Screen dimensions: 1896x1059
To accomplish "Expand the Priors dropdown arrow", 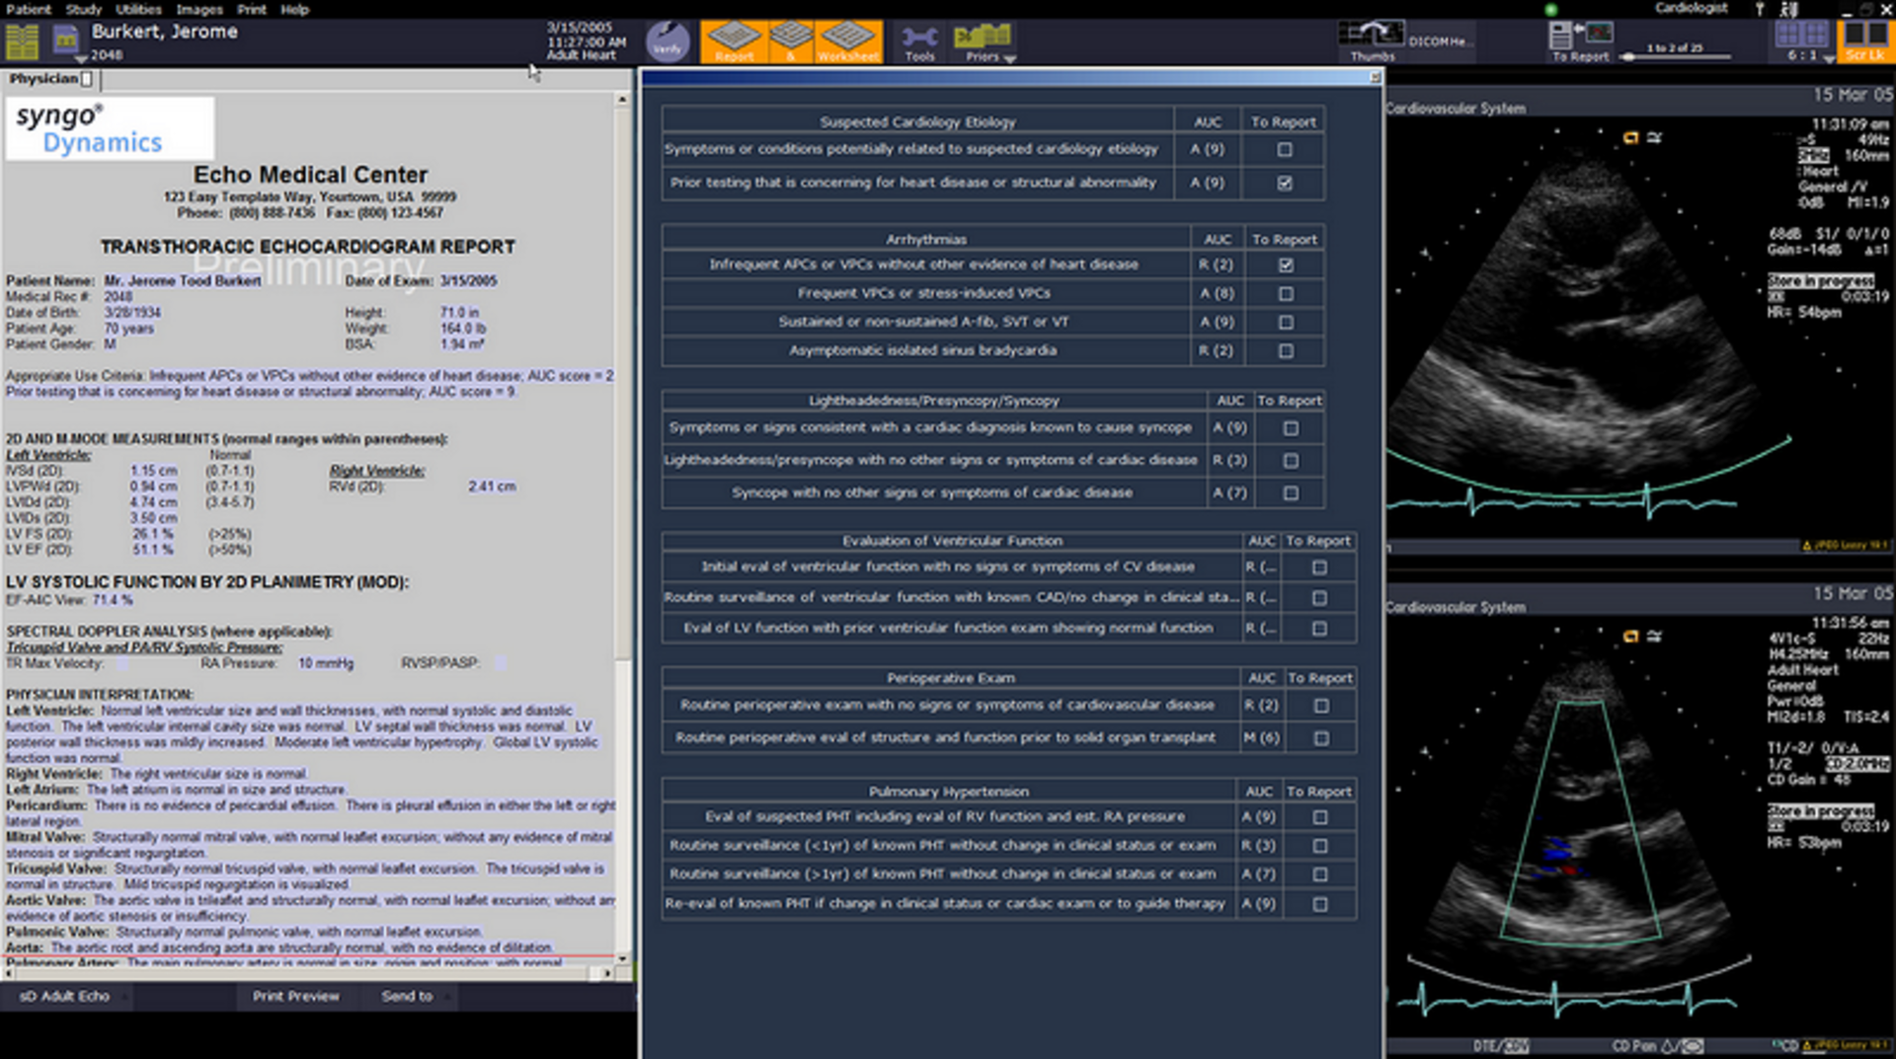I will coord(1009,59).
